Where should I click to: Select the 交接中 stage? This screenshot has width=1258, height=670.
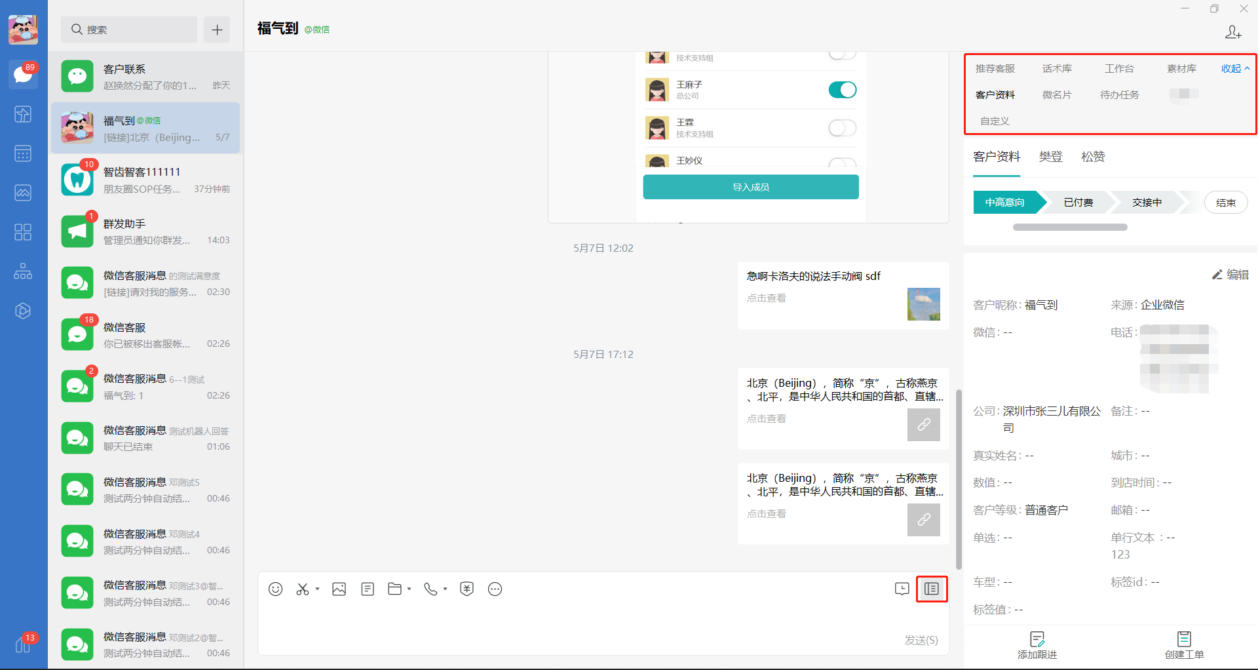[x=1147, y=203]
